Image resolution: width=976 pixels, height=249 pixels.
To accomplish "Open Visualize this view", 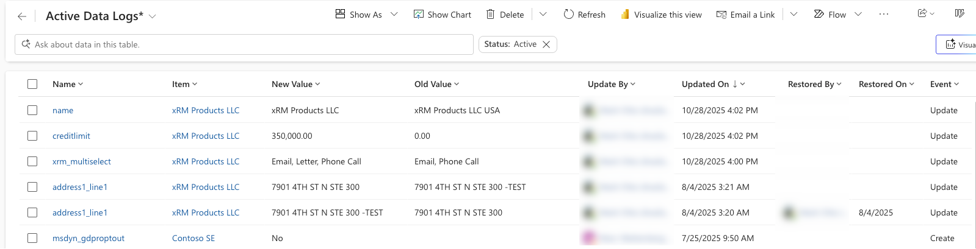I will point(661,15).
